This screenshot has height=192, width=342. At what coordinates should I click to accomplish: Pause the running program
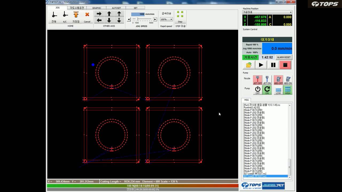[x=273, y=65]
